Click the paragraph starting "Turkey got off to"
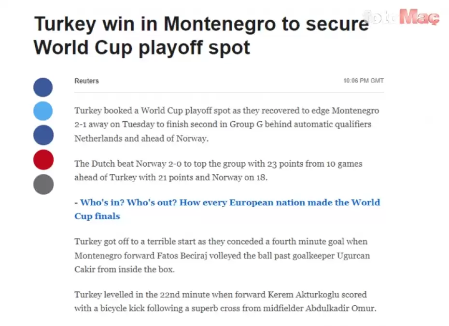This screenshot has width=449, height=326. point(222,255)
